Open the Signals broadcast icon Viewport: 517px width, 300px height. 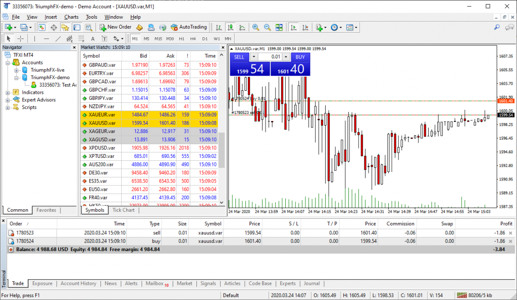163,27
